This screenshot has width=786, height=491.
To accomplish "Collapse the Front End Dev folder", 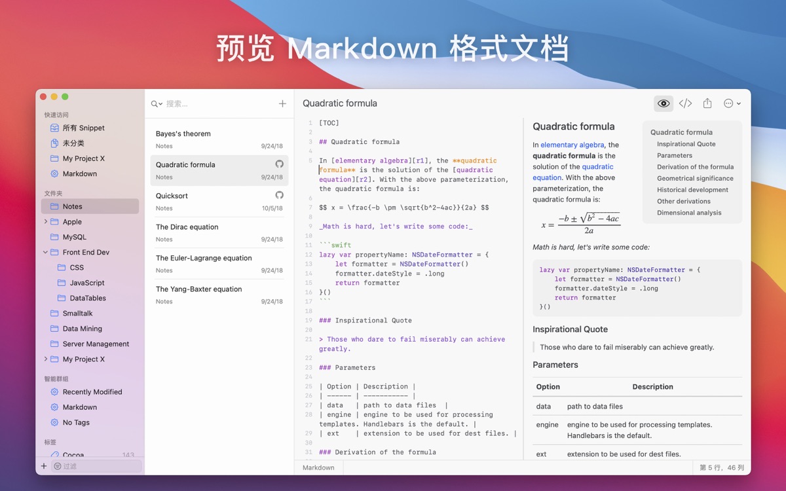I will tap(45, 252).
